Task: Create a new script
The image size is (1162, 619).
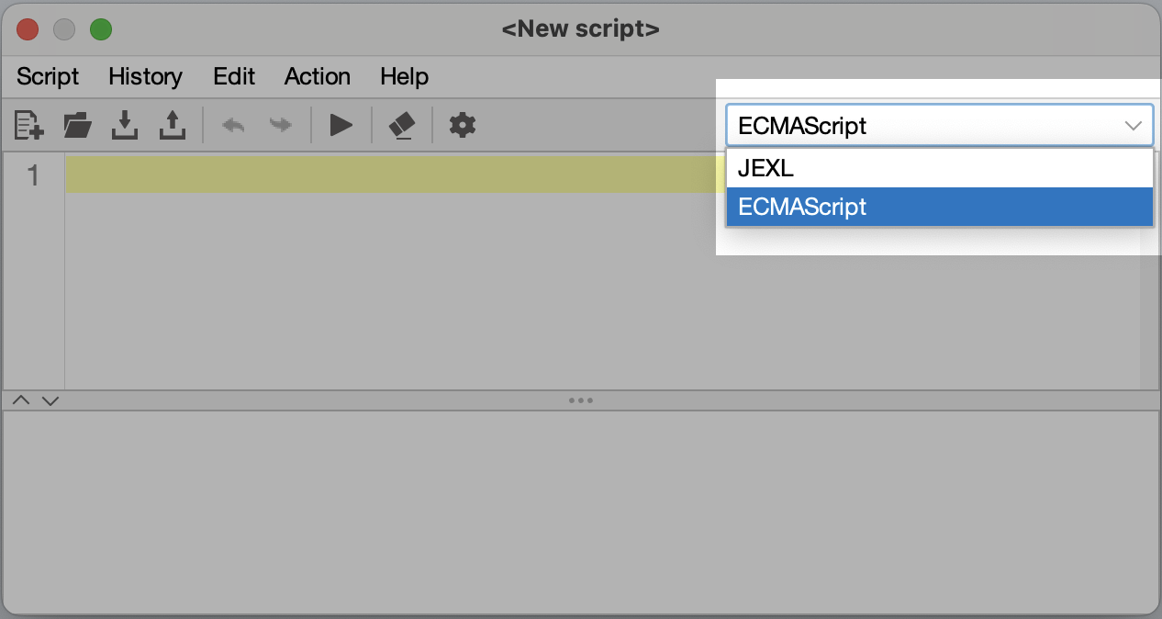Action: [28, 125]
